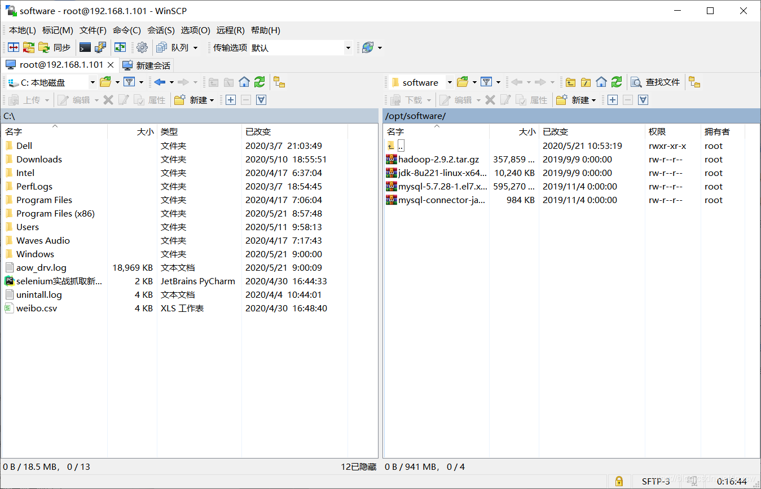Open the 本地(L) menu
This screenshot has width=761, height=489.
click(23, 30)
